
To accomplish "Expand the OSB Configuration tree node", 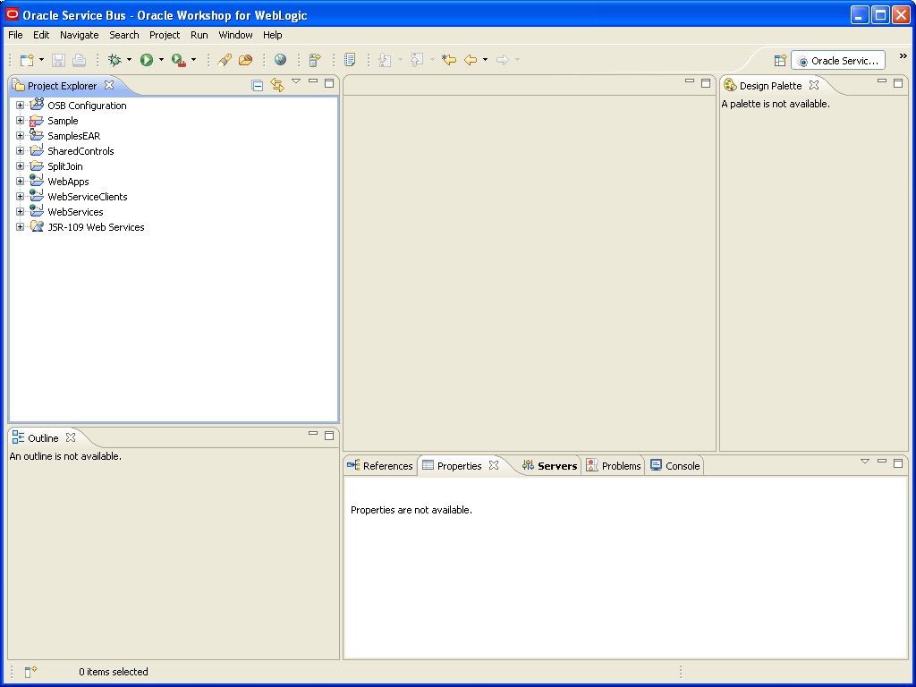I will [x=20, y=105].
